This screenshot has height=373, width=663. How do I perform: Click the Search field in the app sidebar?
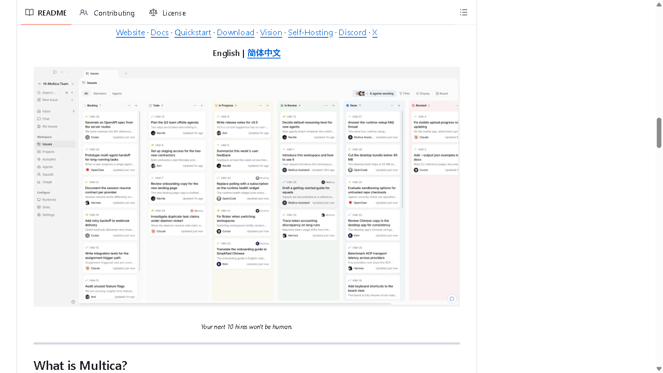[x=56, y=93]
